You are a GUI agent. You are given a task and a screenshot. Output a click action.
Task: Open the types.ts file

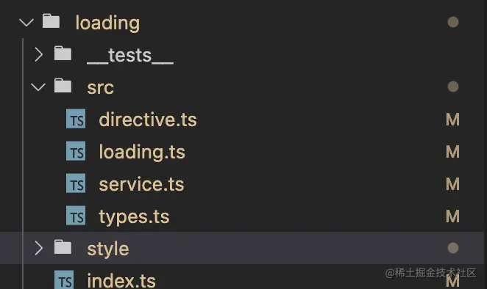click(x=134, y=216)
